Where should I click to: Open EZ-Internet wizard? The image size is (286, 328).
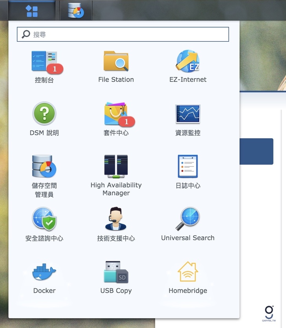pos(188,61)
